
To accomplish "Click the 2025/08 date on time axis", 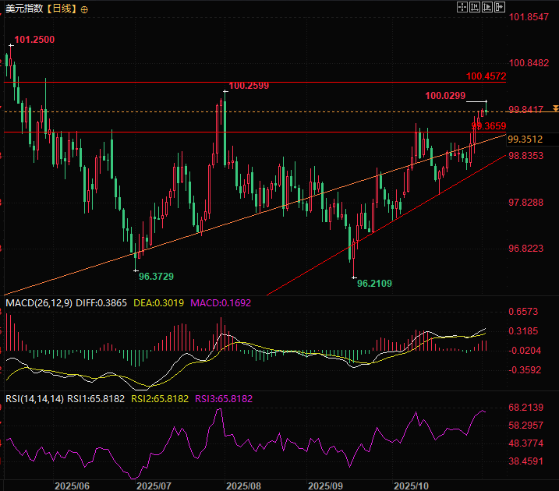I will (x=243, y=485).
